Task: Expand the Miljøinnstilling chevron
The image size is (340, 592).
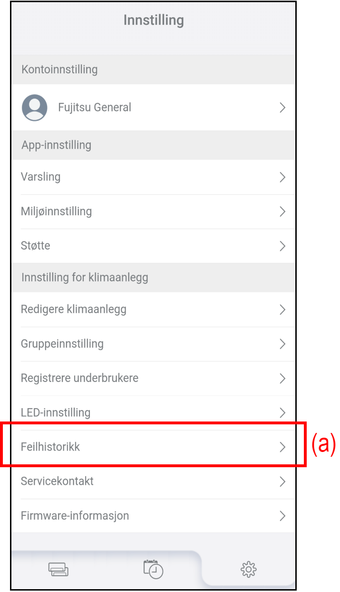Action: 282,211
